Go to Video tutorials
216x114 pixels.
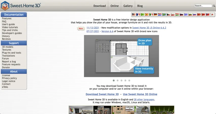click(x=10, y=27)
